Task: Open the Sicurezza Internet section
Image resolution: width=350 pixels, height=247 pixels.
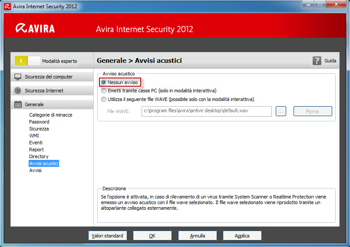Action: tap(53, 91)
